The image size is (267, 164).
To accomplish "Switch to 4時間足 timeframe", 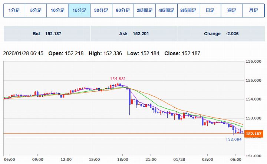I will pyautogui.click(x=167, y=10).
